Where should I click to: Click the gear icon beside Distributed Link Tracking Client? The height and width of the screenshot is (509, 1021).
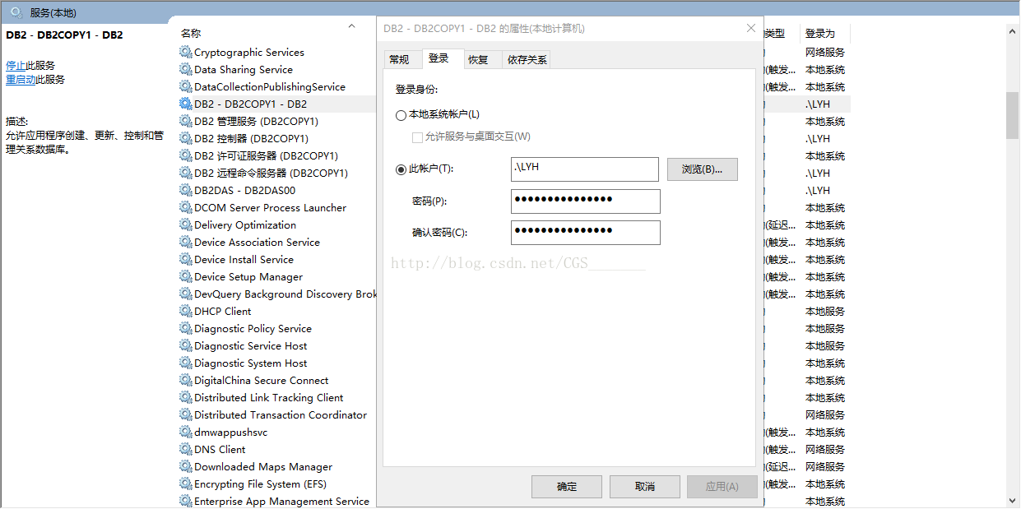(186, 397)
